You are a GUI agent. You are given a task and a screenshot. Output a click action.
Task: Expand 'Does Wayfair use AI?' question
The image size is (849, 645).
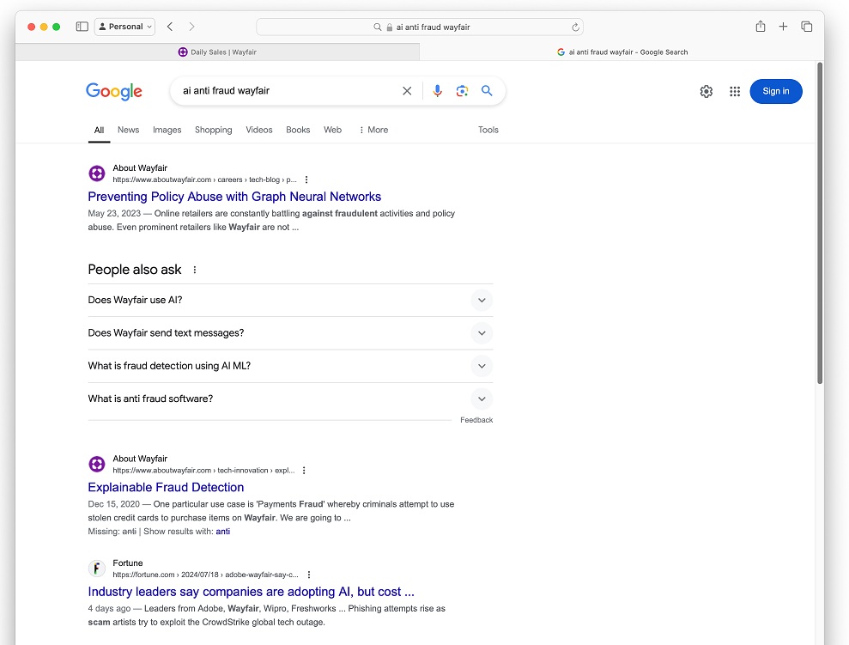pos(290,300)
